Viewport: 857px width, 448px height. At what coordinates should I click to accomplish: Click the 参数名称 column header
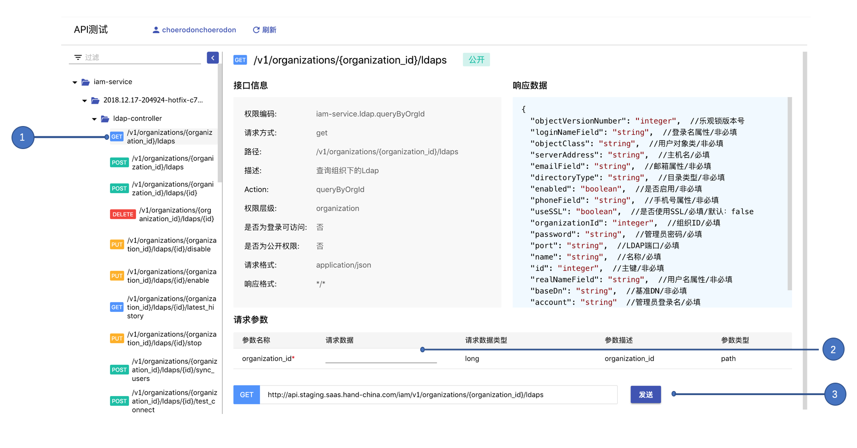[x=256, y=340]
